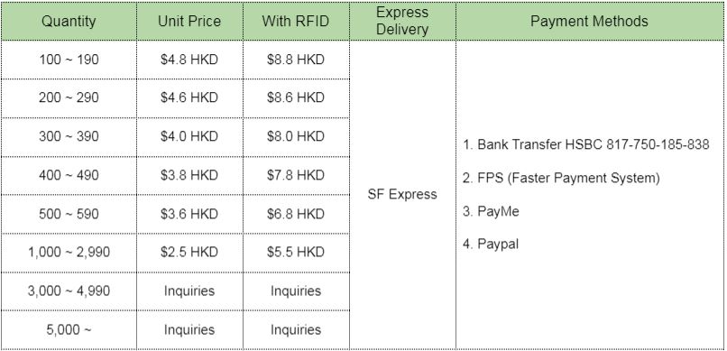Select the 100 ~ 190 quantity cell
The height and width of the screenshot is (351, 727).
click(69, 60)
